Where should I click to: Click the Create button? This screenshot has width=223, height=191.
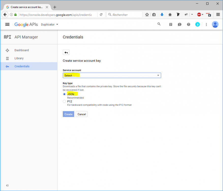pyautogui.click(x=68, y=114)
